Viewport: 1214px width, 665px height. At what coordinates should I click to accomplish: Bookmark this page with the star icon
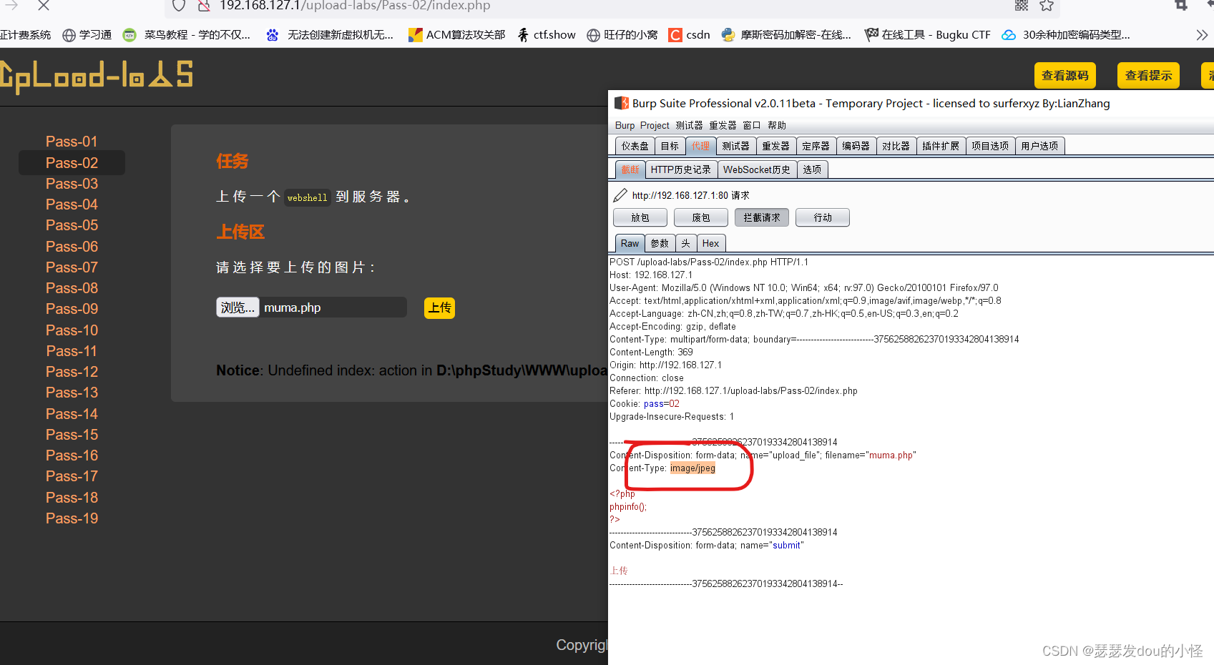click(x=1047, y=5)
